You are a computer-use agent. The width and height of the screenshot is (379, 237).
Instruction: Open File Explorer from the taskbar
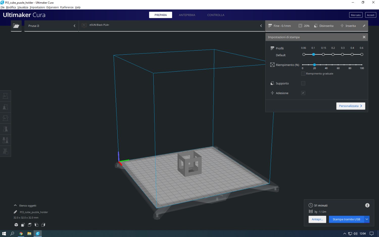click(29, 234)
